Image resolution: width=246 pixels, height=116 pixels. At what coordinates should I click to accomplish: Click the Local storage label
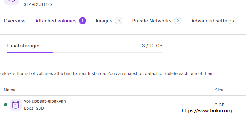(23, 46)
